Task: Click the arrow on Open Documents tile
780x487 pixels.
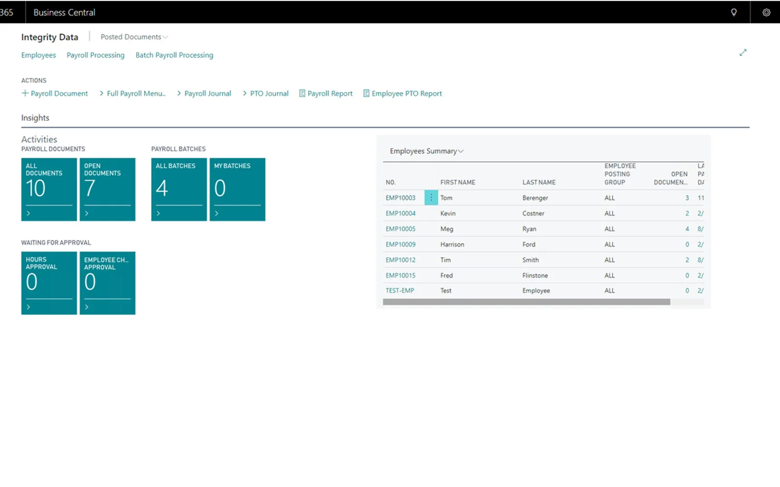Action: click(x=87, y=213)
